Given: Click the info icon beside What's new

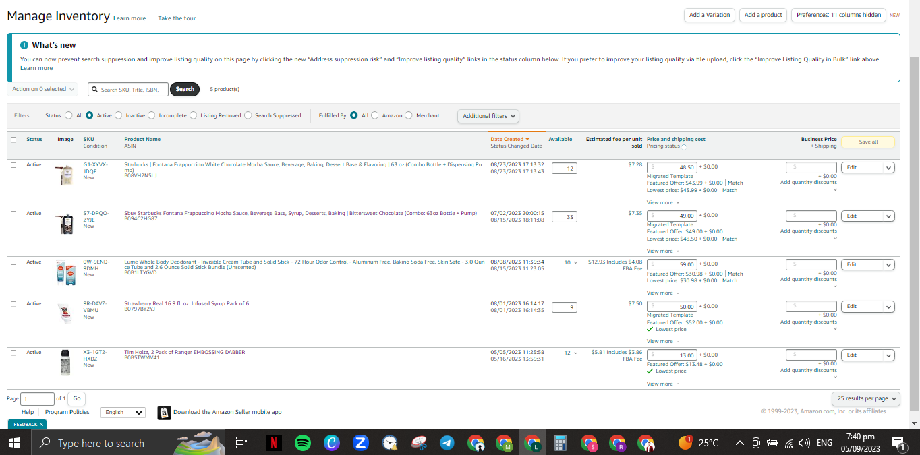Looking at the screenshot, I should 24,45.
